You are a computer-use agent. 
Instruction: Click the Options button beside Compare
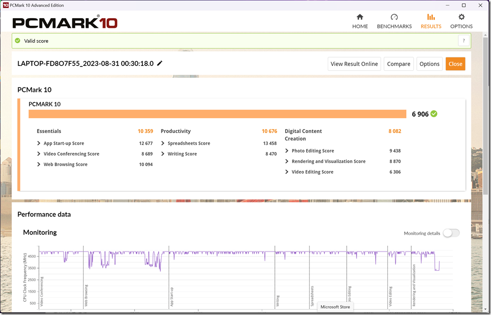[429, 64]
